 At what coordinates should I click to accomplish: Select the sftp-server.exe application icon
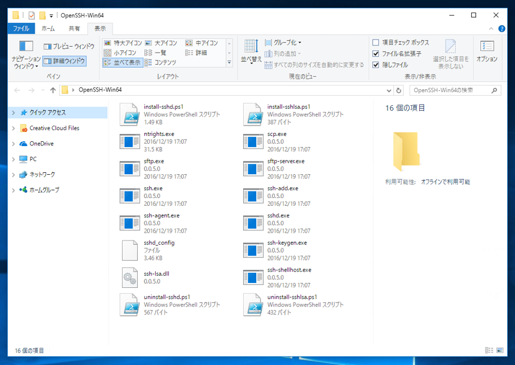click(x=253, y=169)
